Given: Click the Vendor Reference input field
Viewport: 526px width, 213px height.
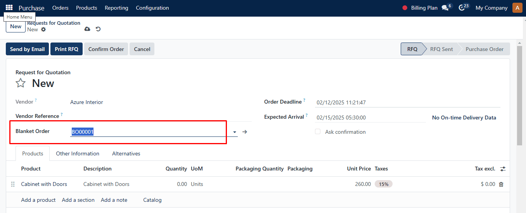Looking at the screenshot, I should (161, 117).
